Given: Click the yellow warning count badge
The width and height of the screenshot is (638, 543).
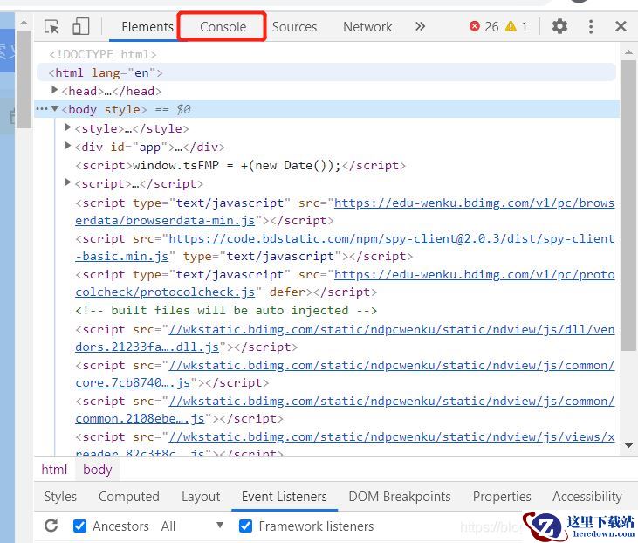Looking at the screenshot, I should tap(517, 27).
